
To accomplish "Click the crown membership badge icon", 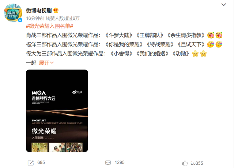I will (56, 11).
